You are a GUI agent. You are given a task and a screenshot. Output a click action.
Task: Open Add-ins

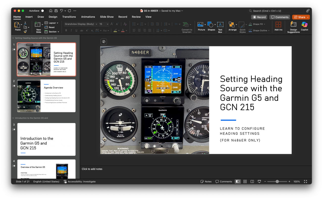coord(278,27)
